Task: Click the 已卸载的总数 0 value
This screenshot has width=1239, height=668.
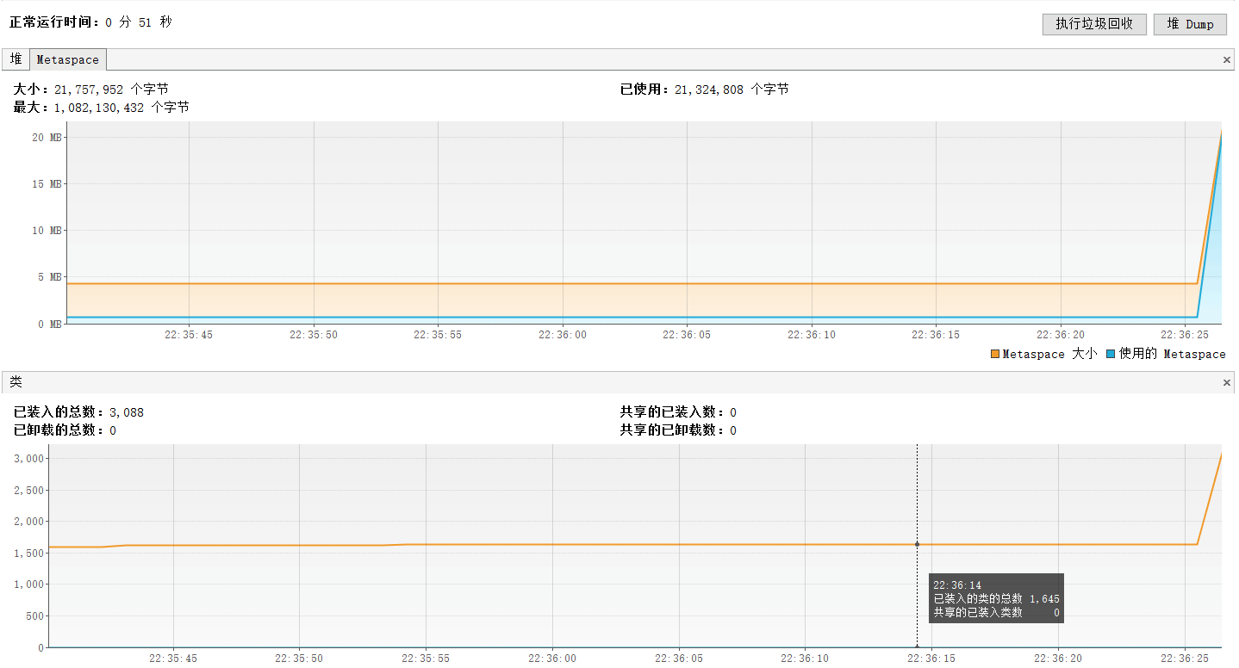Action: [x=65, y=430]
